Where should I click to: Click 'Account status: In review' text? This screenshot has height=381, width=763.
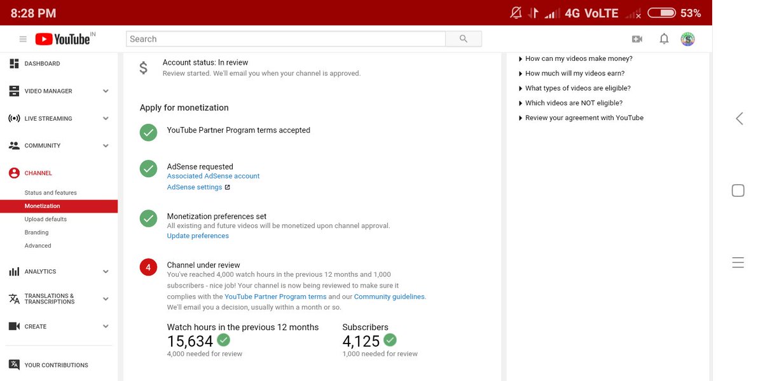[205, 62]
